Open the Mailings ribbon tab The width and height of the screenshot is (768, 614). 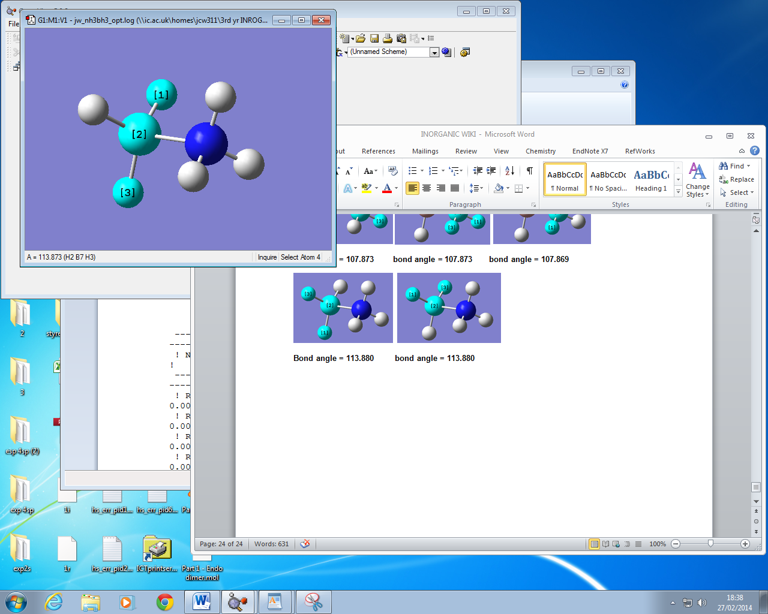(425, 151)
